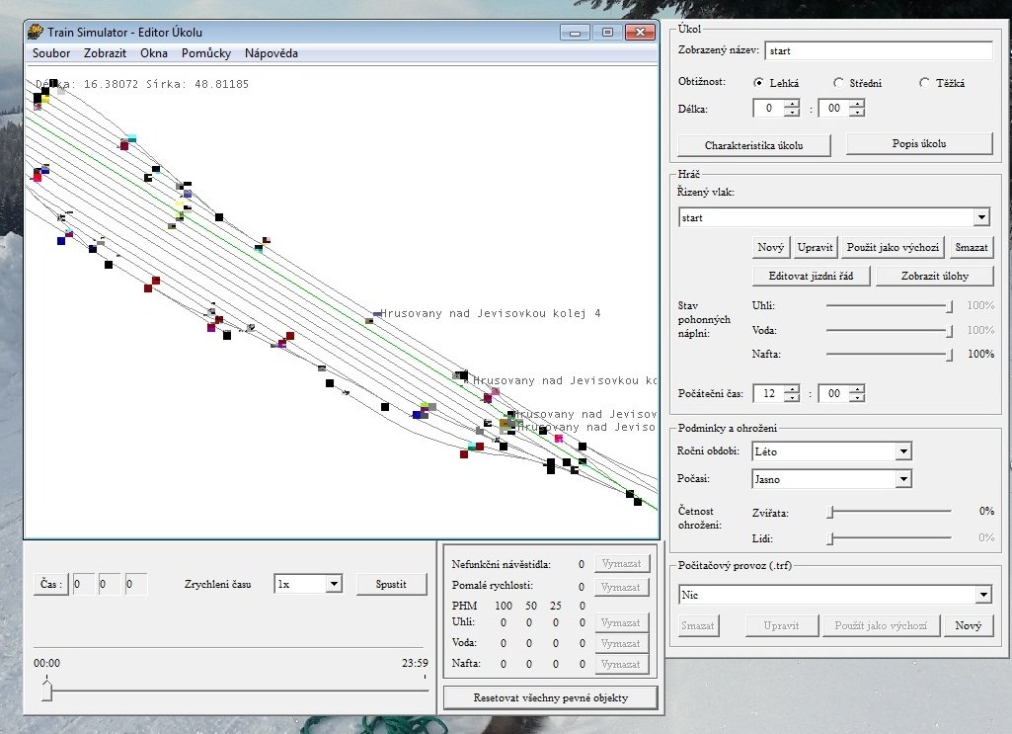Open the Soubor menu
Viewport: 1012px width, 734px height.
pos(50,53)
